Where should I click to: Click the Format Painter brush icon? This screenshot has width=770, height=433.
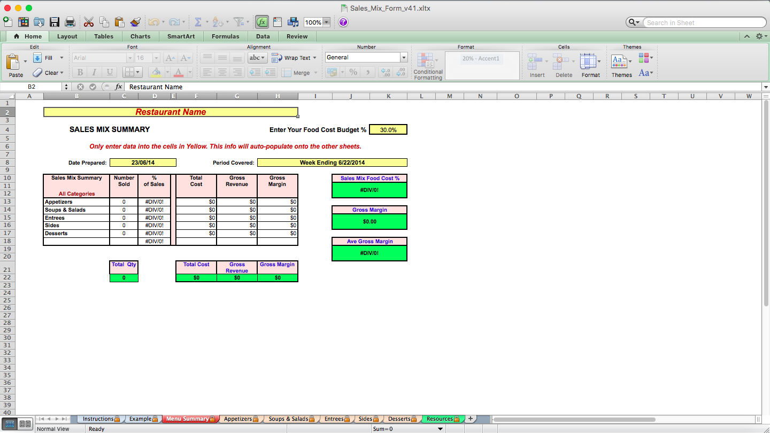[135, 22]
